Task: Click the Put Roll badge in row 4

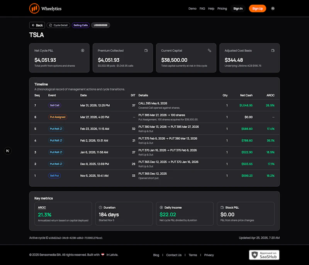Action: [x=56, y=140]
